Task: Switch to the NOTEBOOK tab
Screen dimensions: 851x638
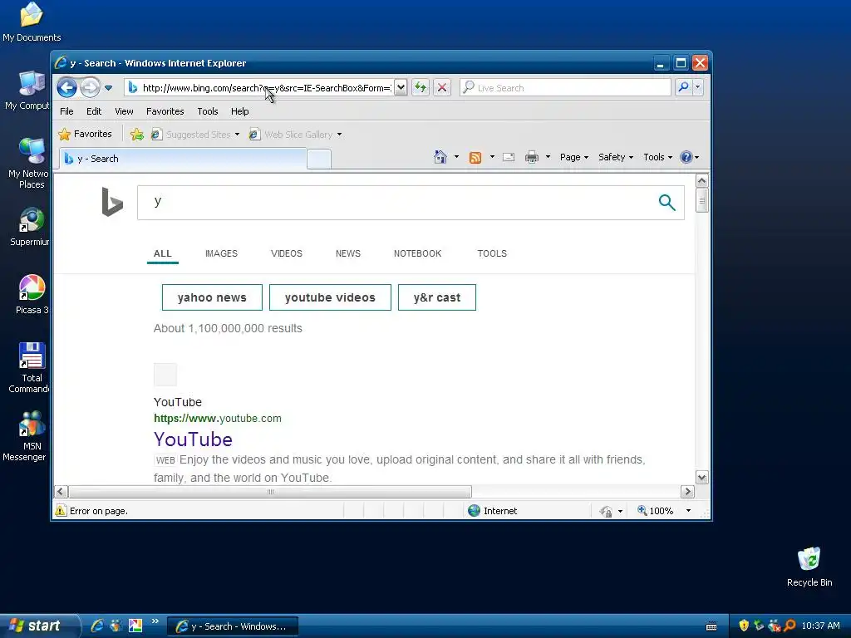Action: click(418, 254)
